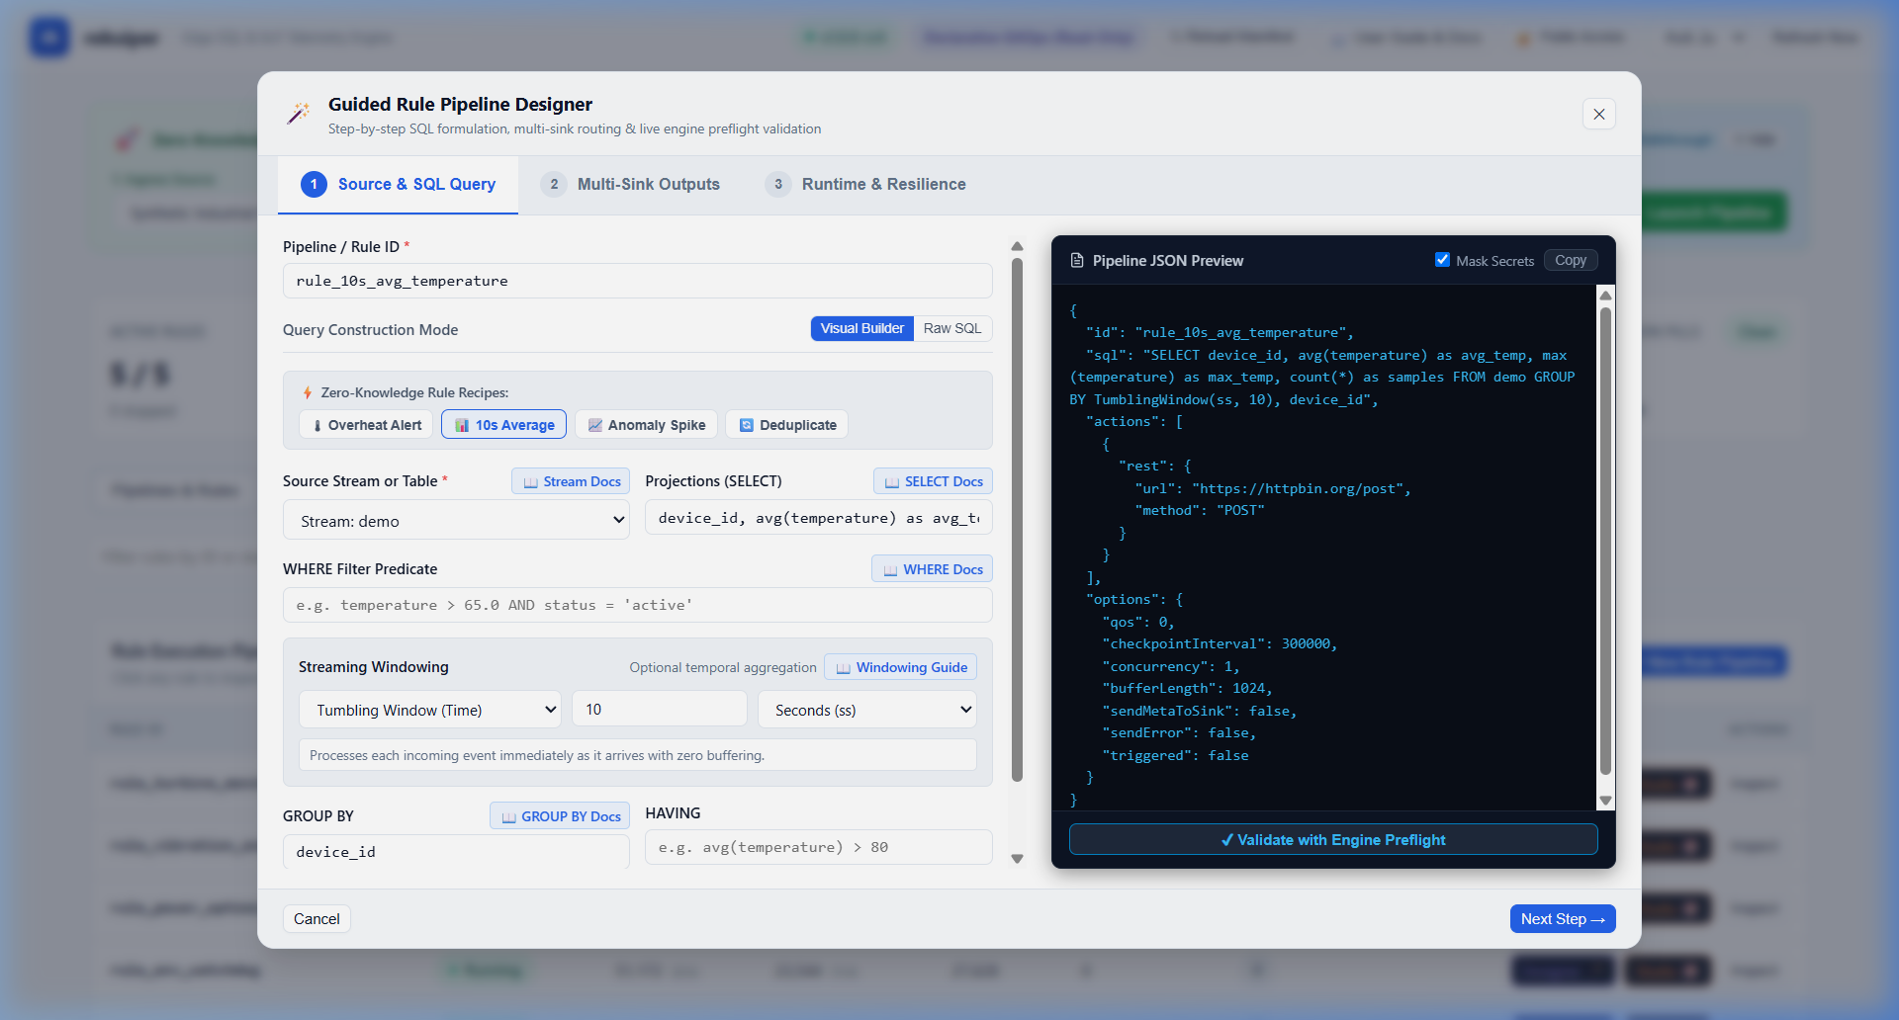Open the Runtime & Resilience tab

865,185
